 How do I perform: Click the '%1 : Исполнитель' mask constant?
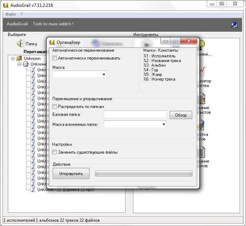159,56
